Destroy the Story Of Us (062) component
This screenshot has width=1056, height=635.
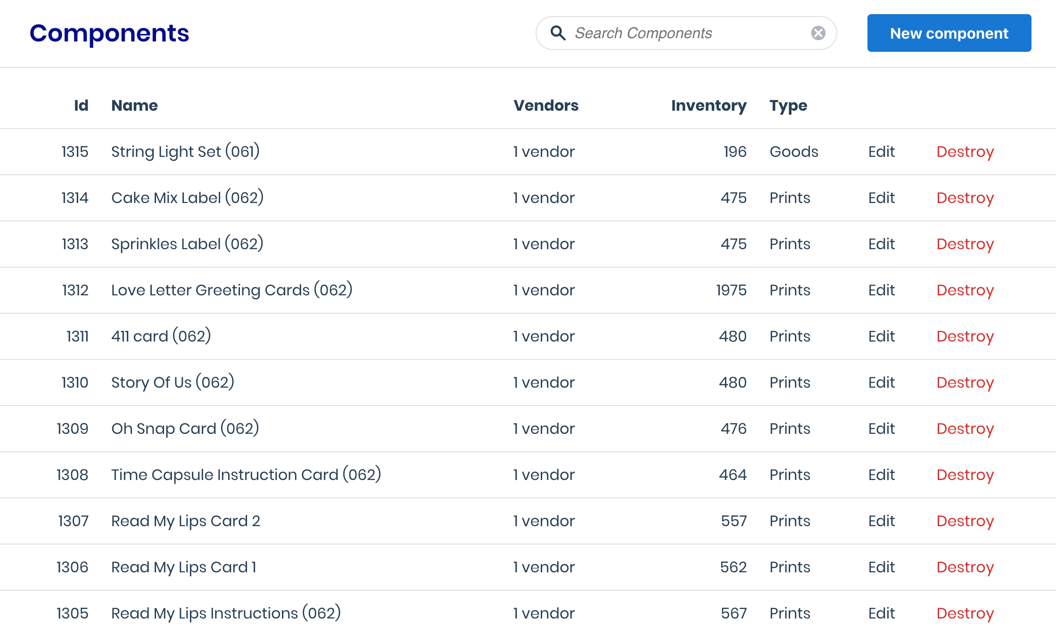965,383
